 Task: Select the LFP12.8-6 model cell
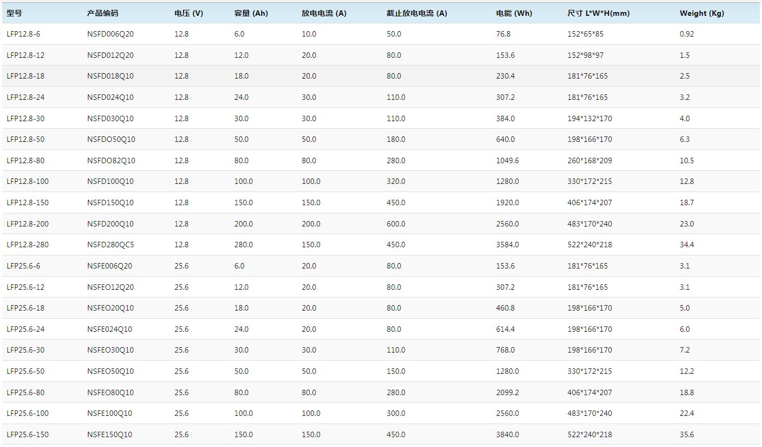(x=23, y=34)
